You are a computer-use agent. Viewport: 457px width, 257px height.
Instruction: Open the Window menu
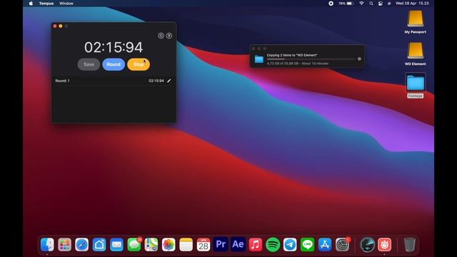[66, 4]
